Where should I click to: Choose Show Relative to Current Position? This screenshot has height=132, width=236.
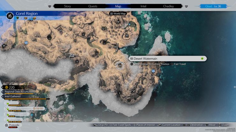[150, 64]
